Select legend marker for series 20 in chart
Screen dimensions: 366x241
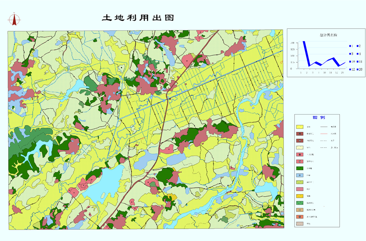358,69
